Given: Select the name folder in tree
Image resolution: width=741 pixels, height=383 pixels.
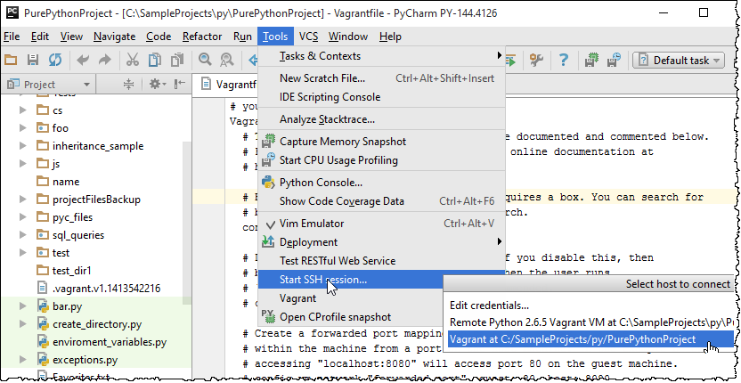Looking at the screenshot, I should 66,182.
